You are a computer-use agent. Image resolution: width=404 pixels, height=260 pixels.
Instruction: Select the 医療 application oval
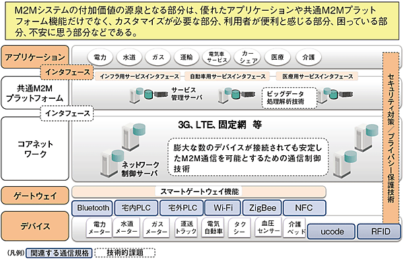click(x=277, y=57)
